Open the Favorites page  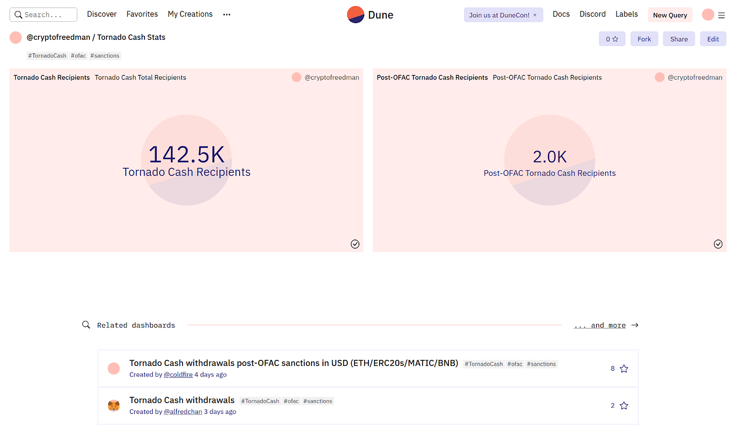tap(142, 14)
